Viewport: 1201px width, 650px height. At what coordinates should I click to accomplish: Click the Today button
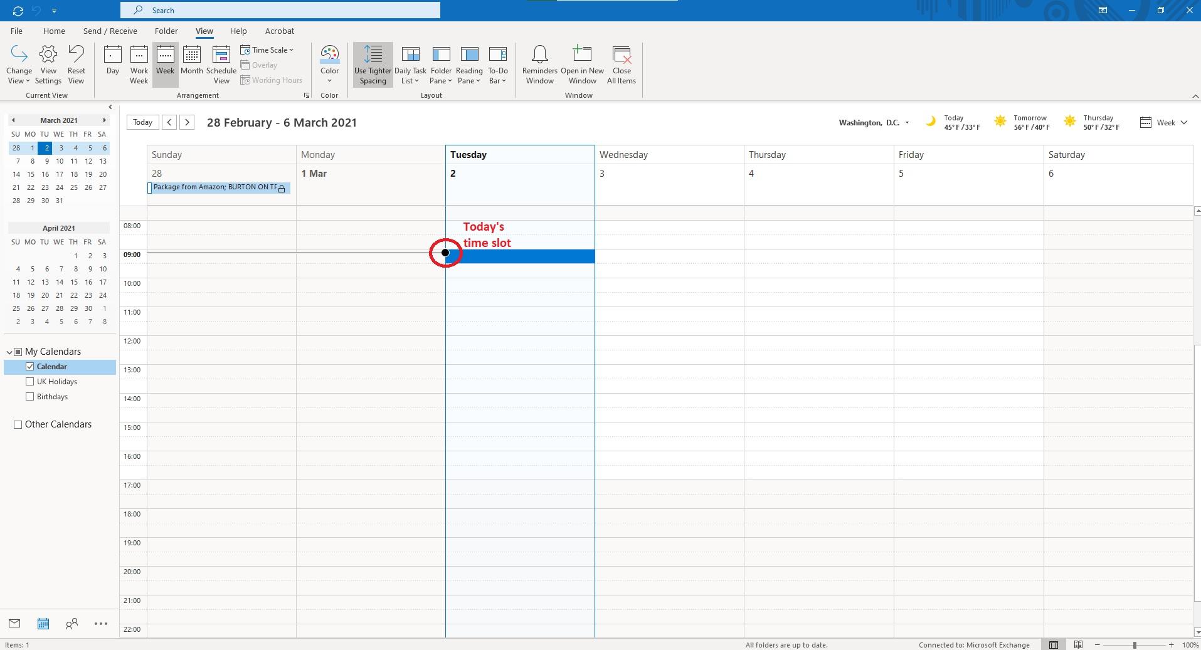(x=142, y=122)
